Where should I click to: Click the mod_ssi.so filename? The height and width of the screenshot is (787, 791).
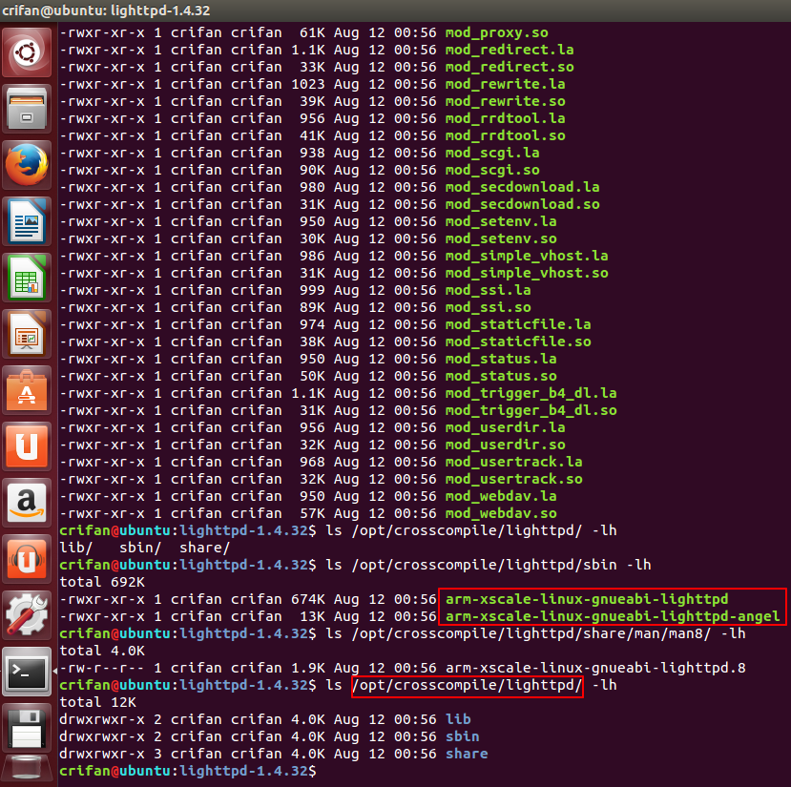click(x=488, y=307)
